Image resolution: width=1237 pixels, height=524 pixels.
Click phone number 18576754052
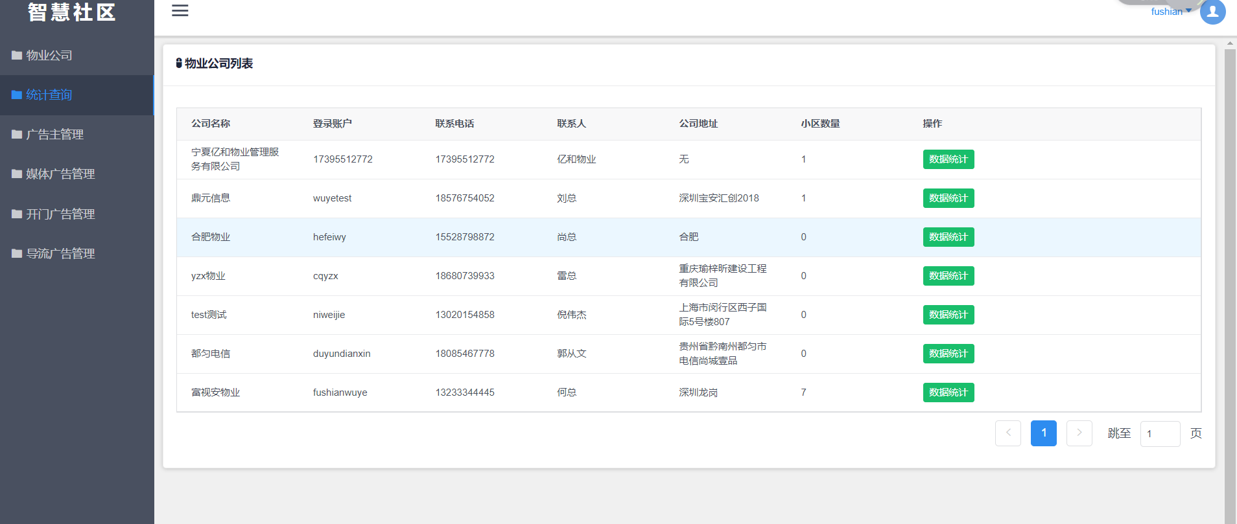[465, 198]
